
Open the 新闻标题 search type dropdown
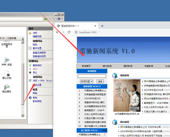tap(87, 81)
